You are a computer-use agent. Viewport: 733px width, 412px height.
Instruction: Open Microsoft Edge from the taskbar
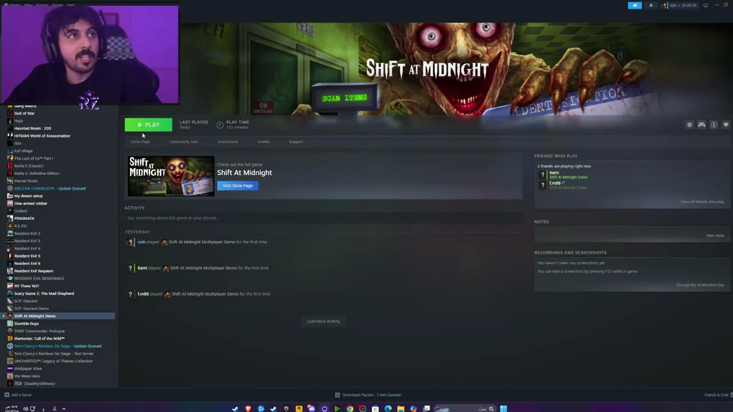point(388,409)
